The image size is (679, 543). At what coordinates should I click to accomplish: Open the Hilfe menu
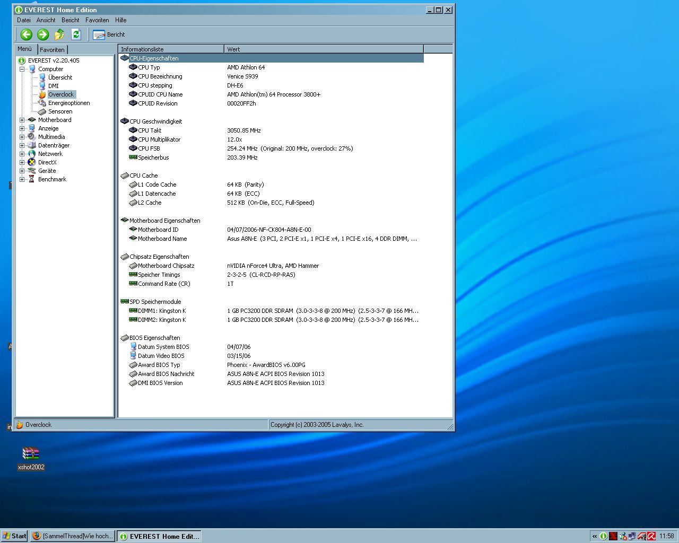[x=121, y=20]
